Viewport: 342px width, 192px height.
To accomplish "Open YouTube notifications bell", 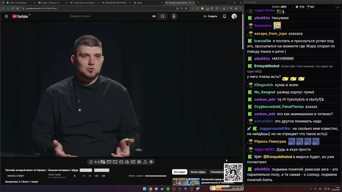I will (224, 16).
